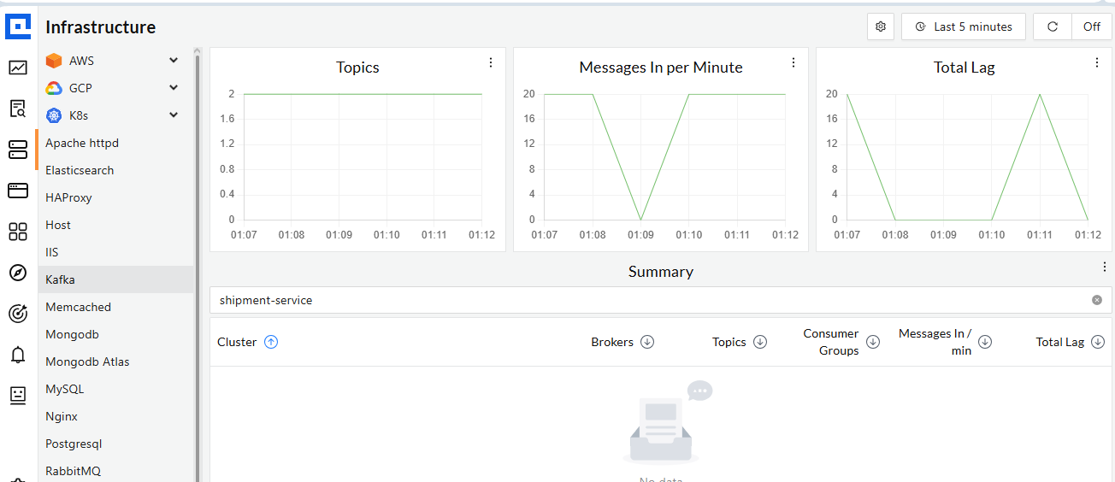
Task: Open the four-squares apps icon in the left rail
Action: point(18,232)
